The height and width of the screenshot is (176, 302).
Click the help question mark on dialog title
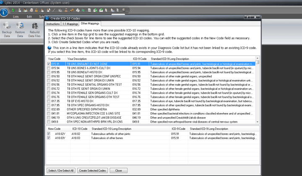[247, 17]
